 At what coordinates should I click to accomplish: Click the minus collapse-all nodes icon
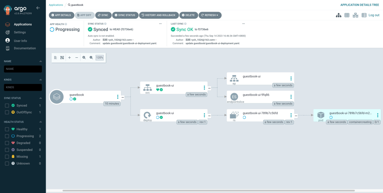tap(77, 58)
